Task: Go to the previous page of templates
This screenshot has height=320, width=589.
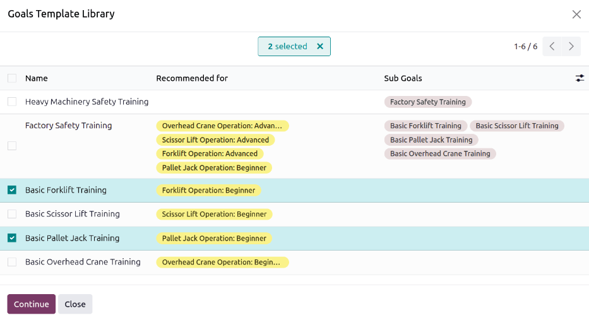Action: tap(552, 47)
